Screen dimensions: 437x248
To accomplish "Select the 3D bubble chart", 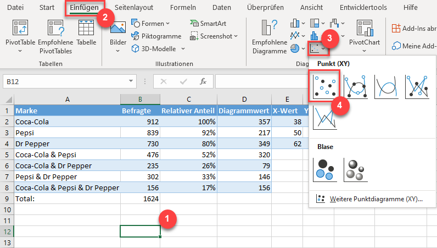I will (355, 170).
